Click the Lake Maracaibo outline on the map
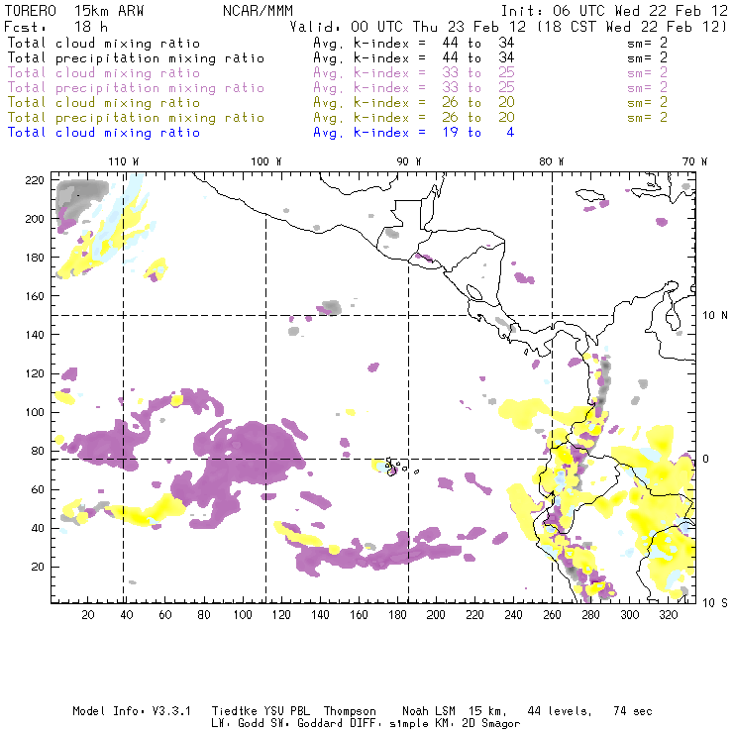 point(673,319)
